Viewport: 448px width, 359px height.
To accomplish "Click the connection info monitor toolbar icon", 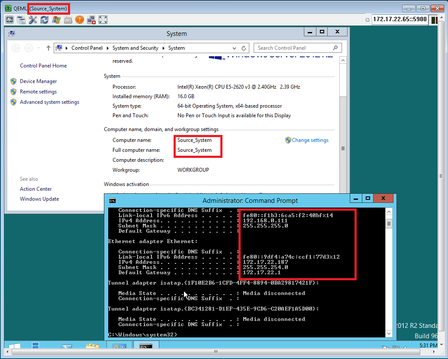I will [10, 20].
